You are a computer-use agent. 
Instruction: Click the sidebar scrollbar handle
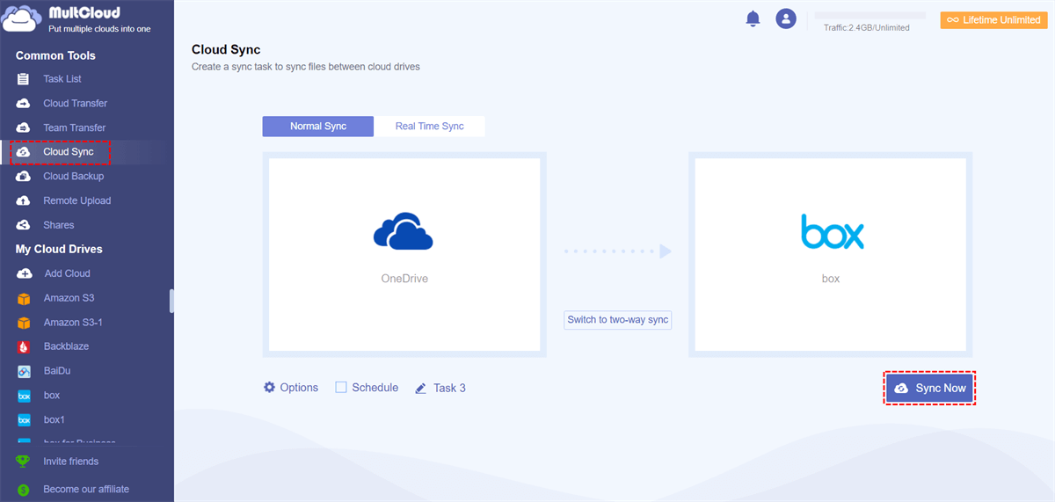point(171,301)
